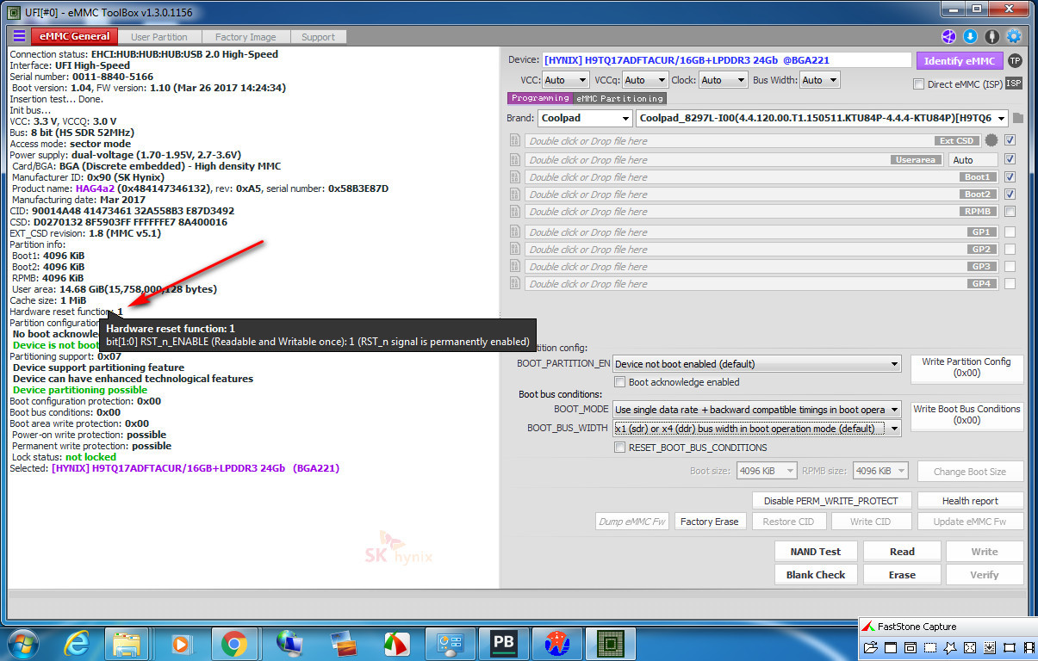Check Direct eMMC (ISP) option
This screenshot has height=661, width=1038.
pos(918,84)
